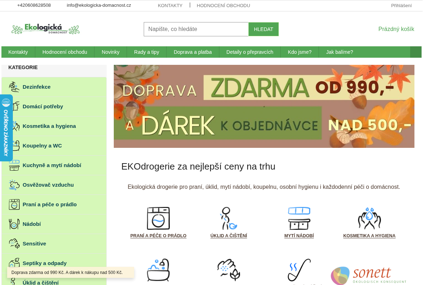Screen dimensions: 428x285
Task: Open the Sonett brand logo
Action: 369,275
